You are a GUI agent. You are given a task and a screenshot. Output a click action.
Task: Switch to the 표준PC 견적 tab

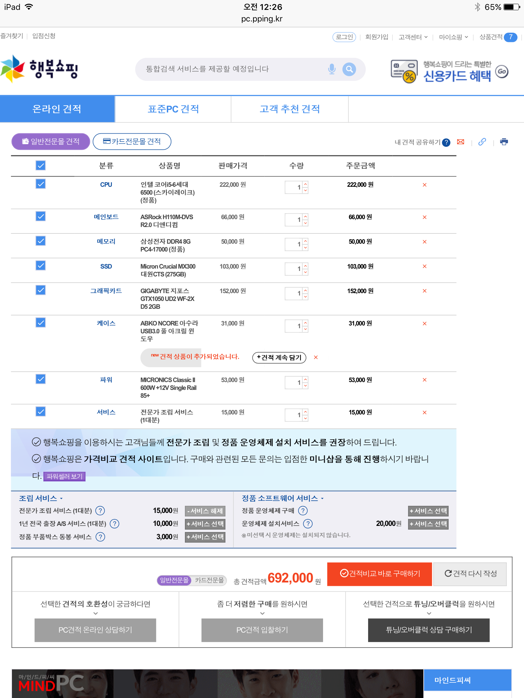tap(173, 109)
